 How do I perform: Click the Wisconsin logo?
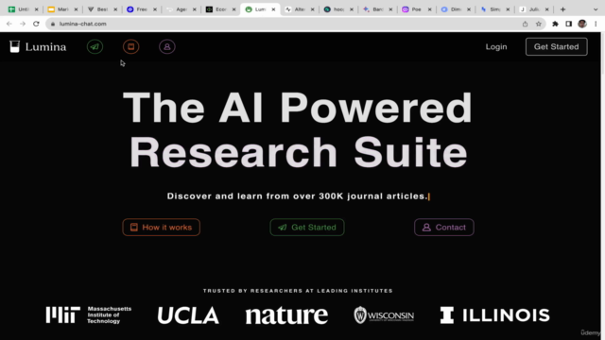384,315
